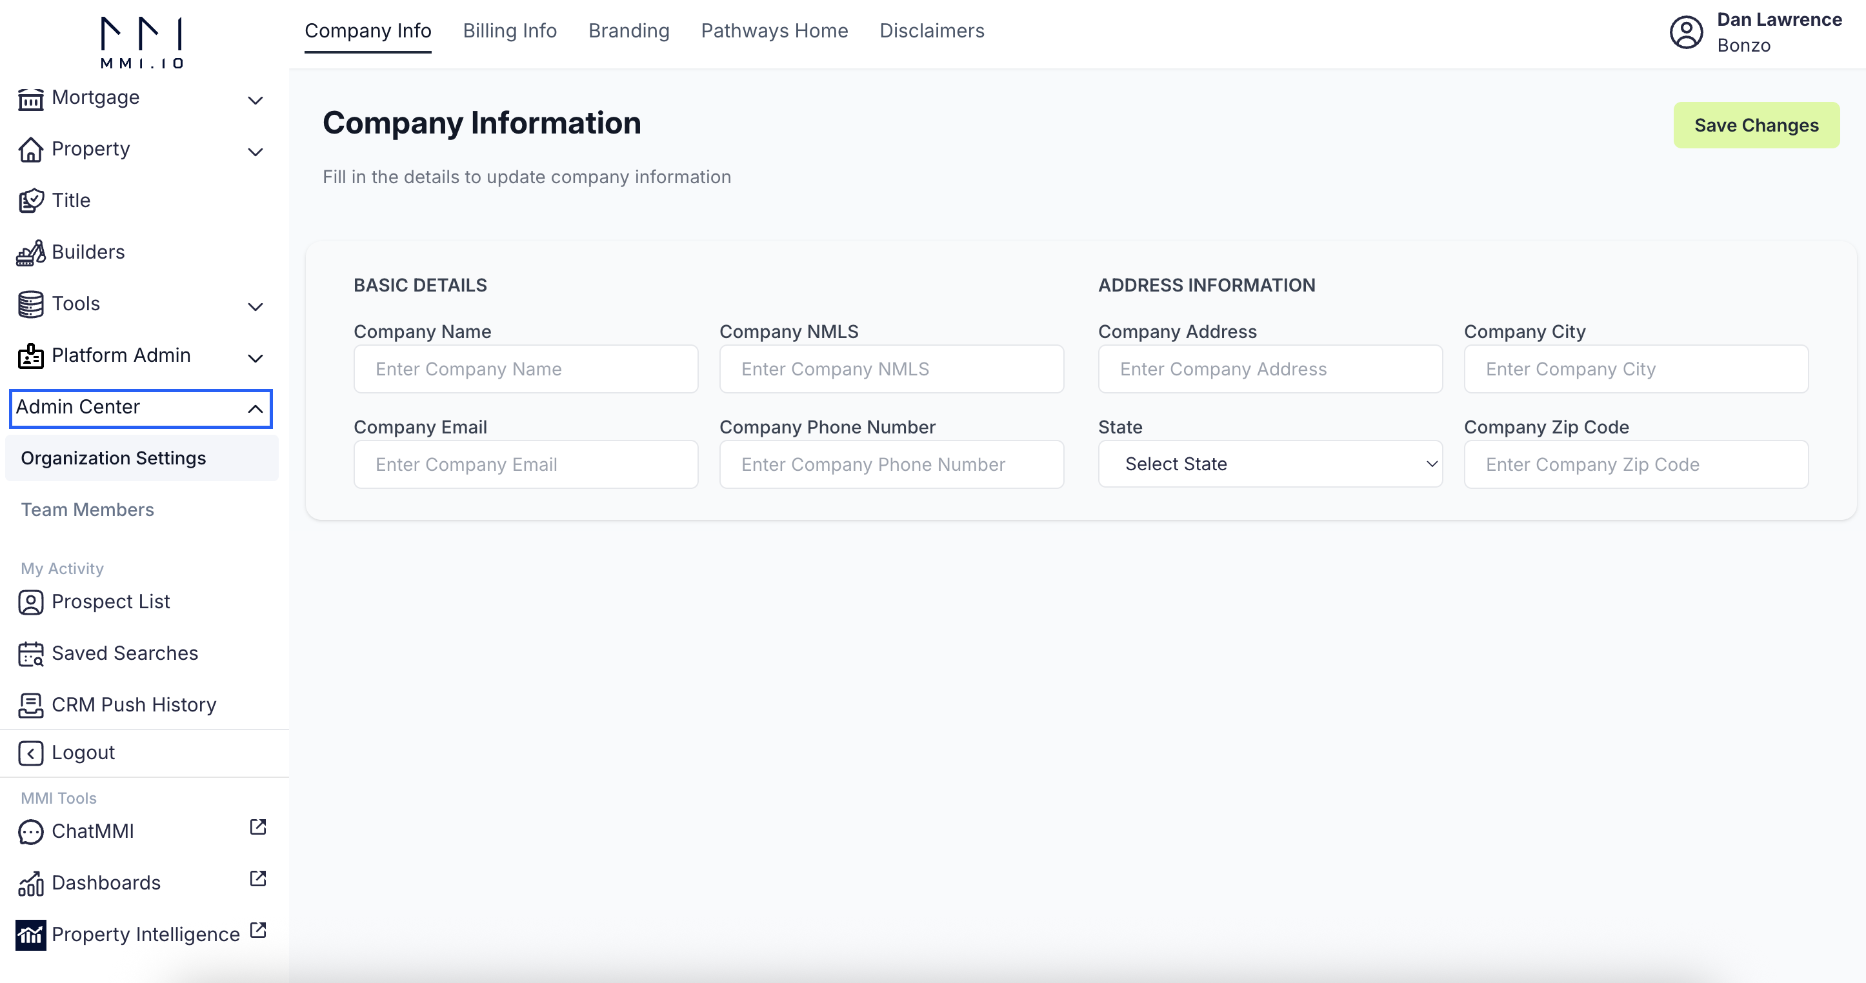Screen dimensions: 1866x983
Task: Click the Platform Admin icon
Action: [x=30, y=355]
